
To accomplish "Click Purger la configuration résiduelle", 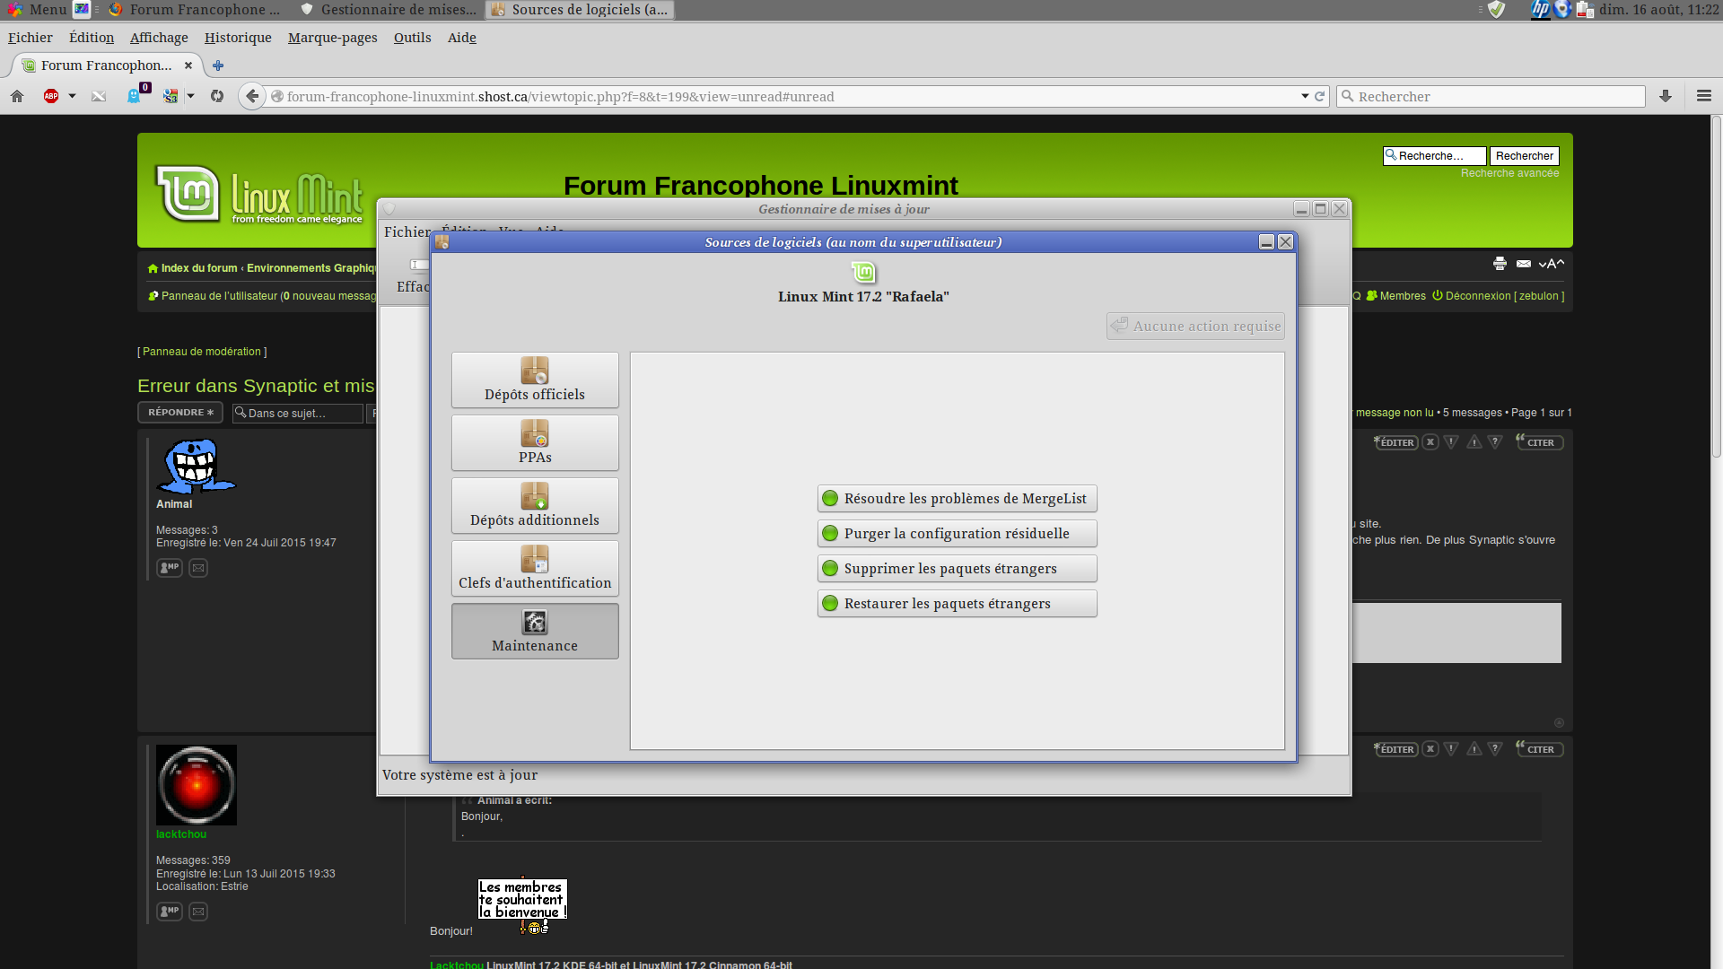I will click(x=957, y=534).
